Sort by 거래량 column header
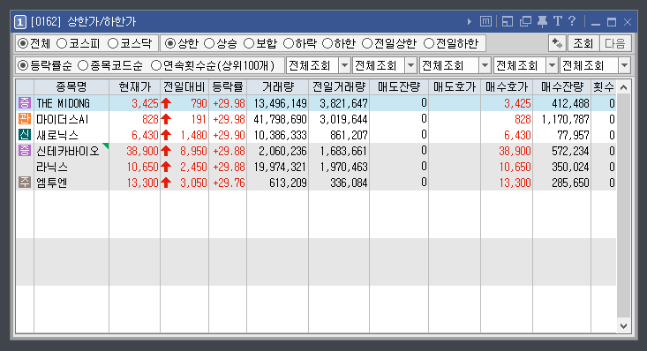Viewport: 647px width, 351px height. coord(278,87)
